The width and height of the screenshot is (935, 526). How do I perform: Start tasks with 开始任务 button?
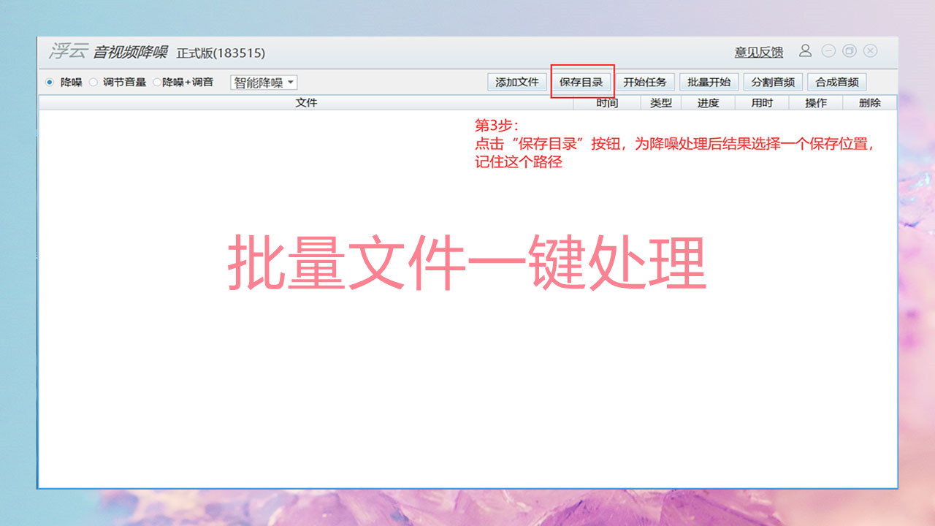[x=644, y=82]
